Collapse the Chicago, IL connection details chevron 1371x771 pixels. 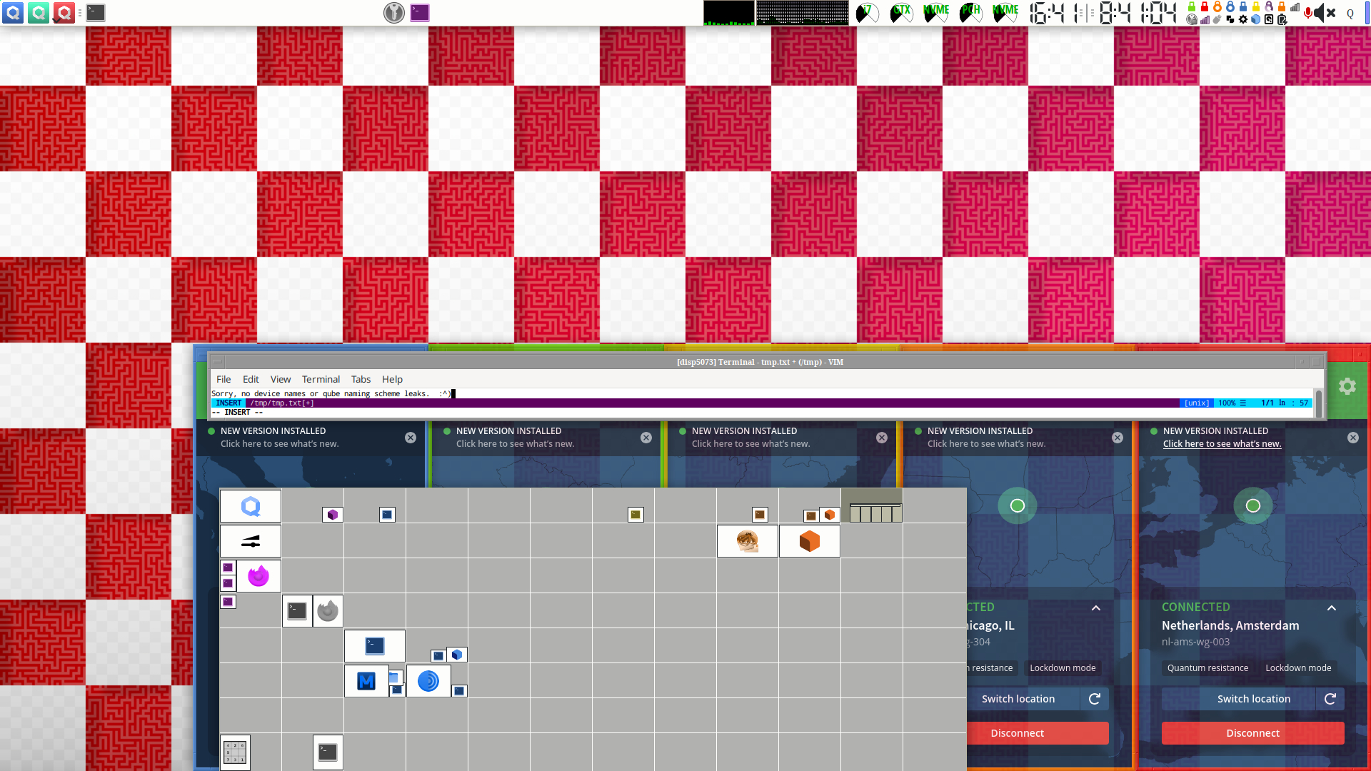click(x=1095, y=608)
